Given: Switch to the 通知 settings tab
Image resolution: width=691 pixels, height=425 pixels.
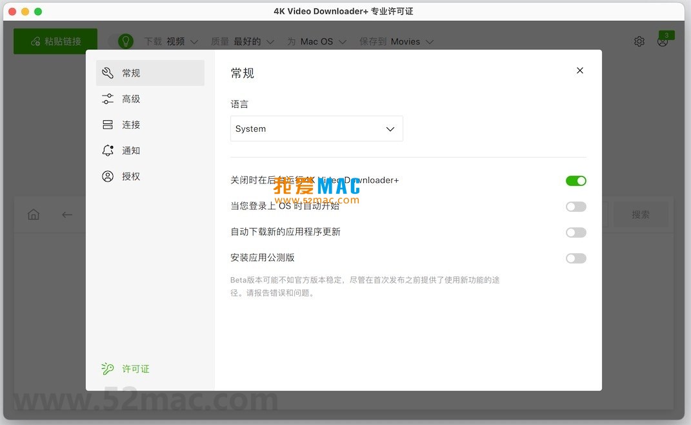Looking at the screenshot, I should coord(131,150).
